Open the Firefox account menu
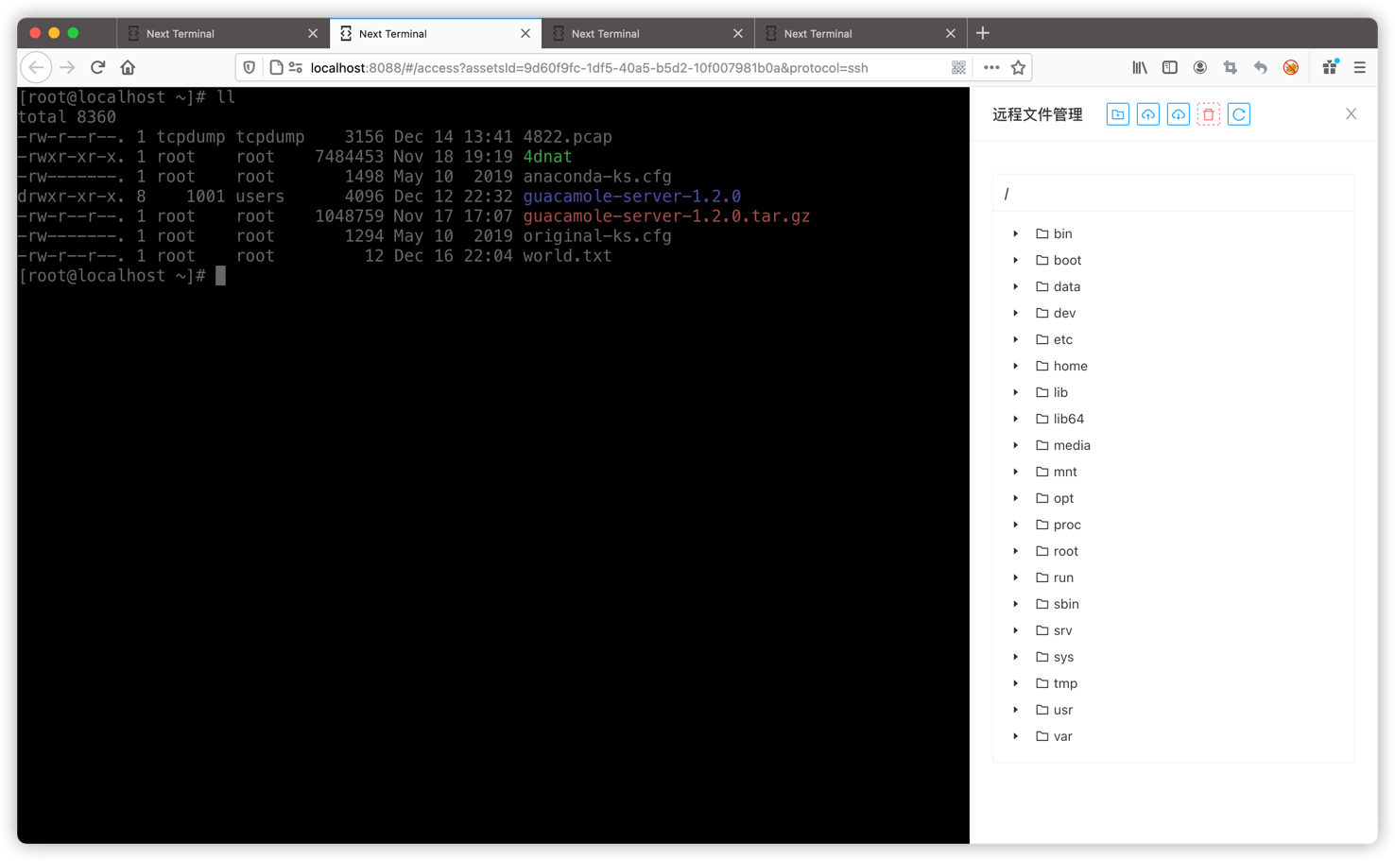Image resolution: width=1395 pixels, height=861 pixels. pyautogui.click(x=1199, y=67)
